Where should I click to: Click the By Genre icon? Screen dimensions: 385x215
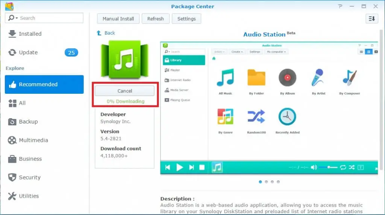(x=226, y=117)
